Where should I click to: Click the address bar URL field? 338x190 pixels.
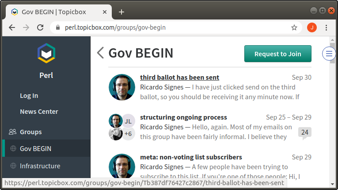pos(177,27)
